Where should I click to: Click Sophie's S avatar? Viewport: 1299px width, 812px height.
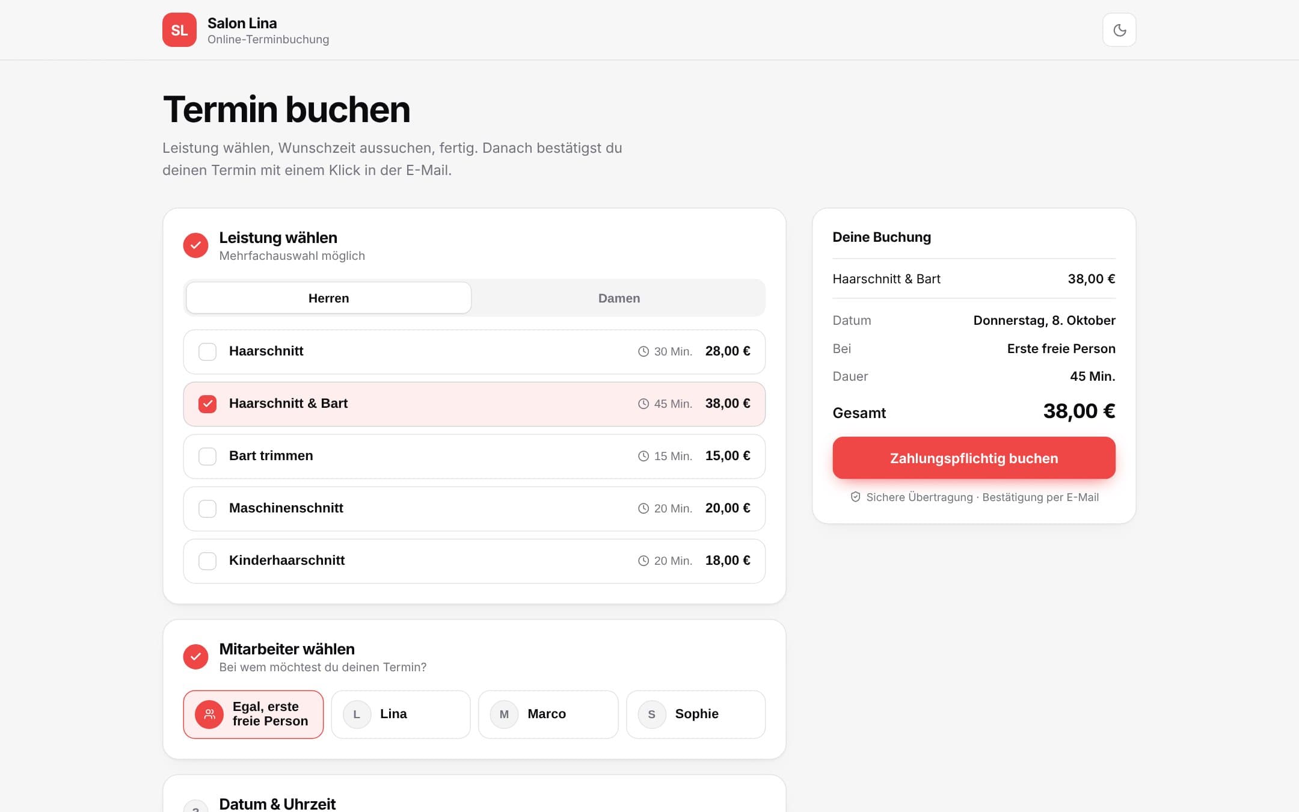coord(652,715)
